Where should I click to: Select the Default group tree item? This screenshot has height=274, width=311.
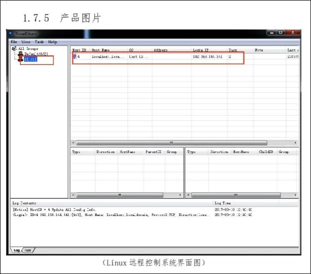coord(33,54)
